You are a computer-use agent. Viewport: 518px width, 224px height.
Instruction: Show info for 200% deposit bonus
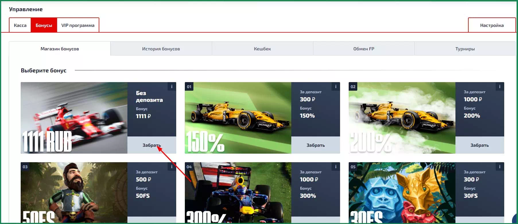(x=499, y=87)
